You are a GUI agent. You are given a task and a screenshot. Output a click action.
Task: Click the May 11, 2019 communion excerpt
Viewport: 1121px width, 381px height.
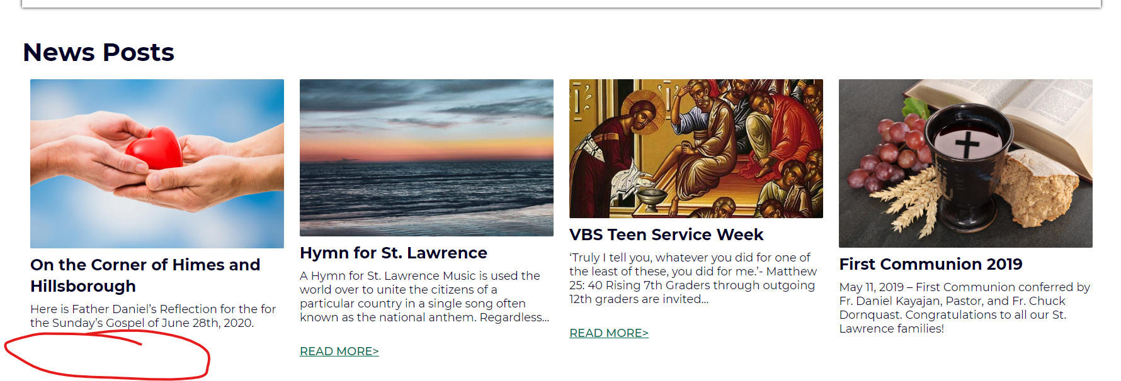click(x=964, y=307)
